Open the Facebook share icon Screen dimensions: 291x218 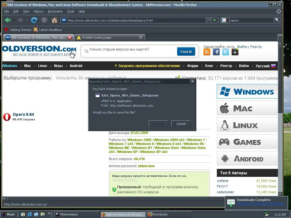tap(216, 52)
